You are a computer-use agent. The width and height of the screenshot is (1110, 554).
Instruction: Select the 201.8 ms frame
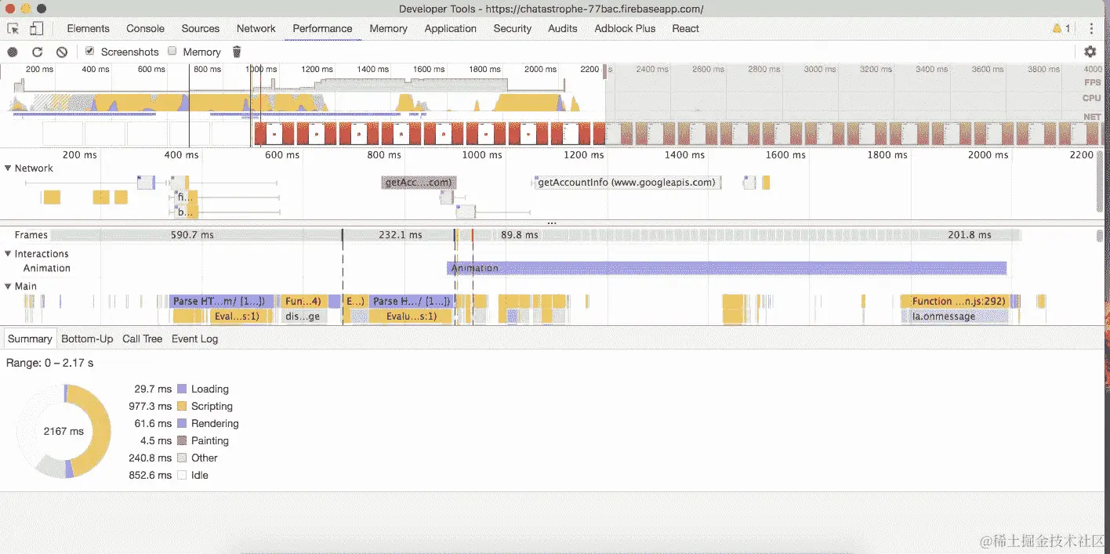[969, 235]
